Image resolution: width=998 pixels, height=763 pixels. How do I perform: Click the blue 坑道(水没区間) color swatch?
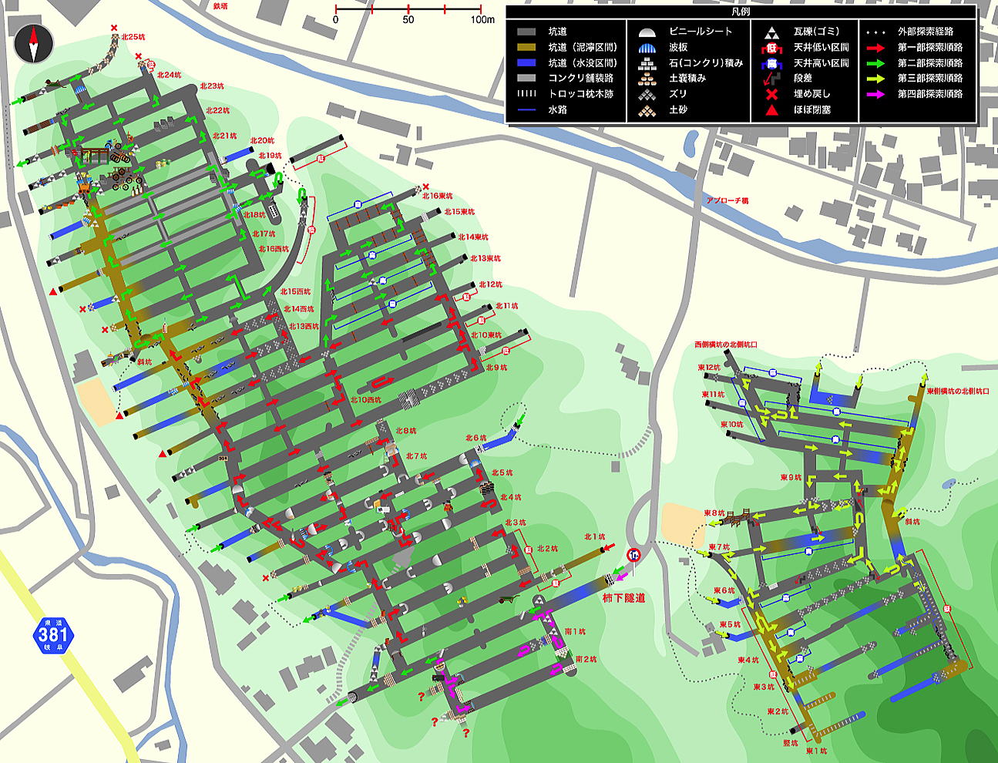pyautogui.click(x=526, y=63)
